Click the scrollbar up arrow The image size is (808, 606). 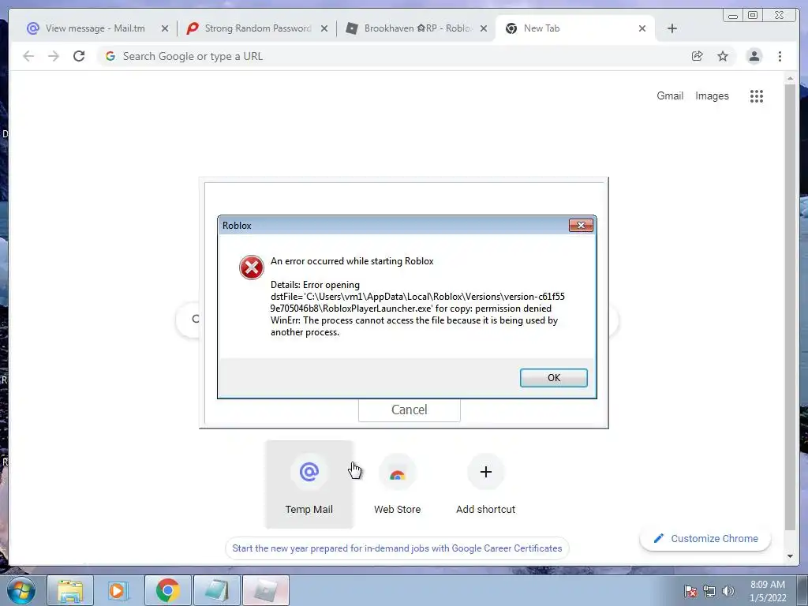790,79
